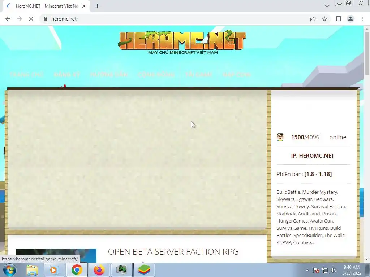Click the post thumbnail image
Screen dimensions: 370x277
pos(56,255)
